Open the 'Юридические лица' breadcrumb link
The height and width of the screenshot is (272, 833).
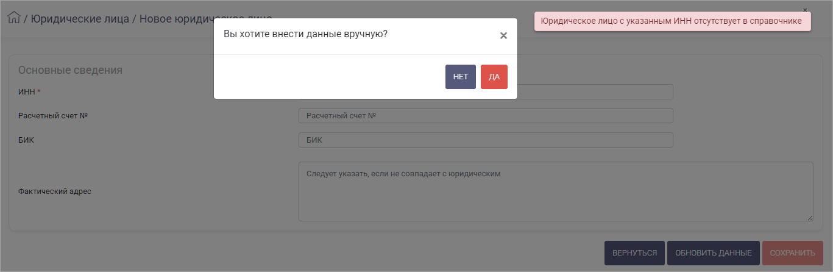80,18
